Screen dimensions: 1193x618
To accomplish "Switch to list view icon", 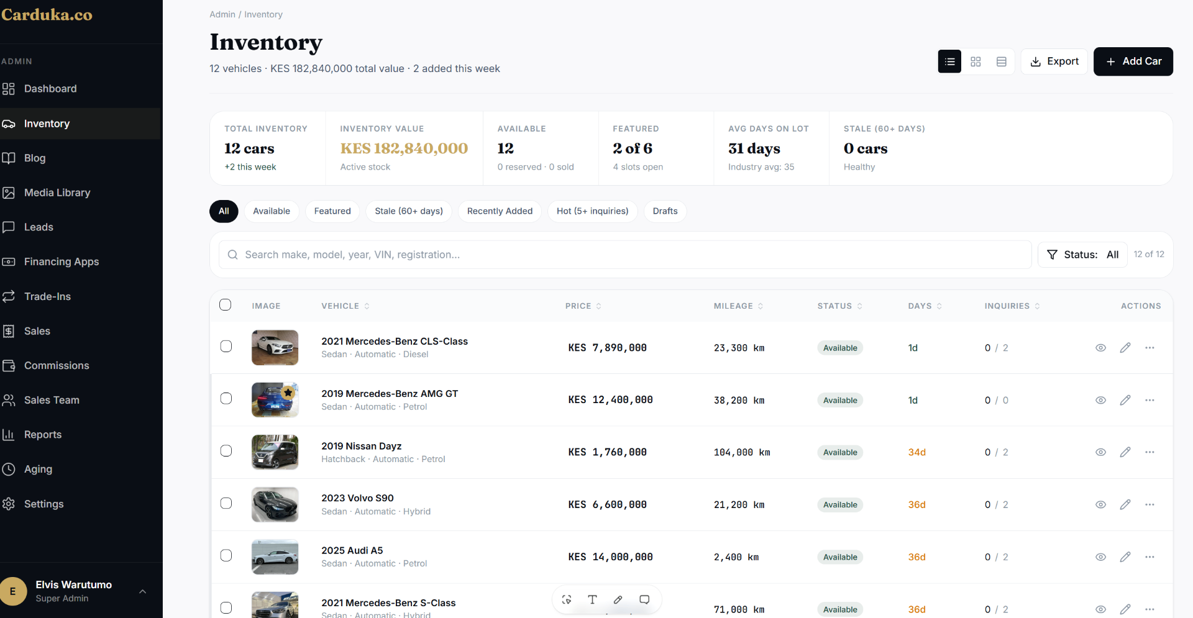I will [949, 61].
